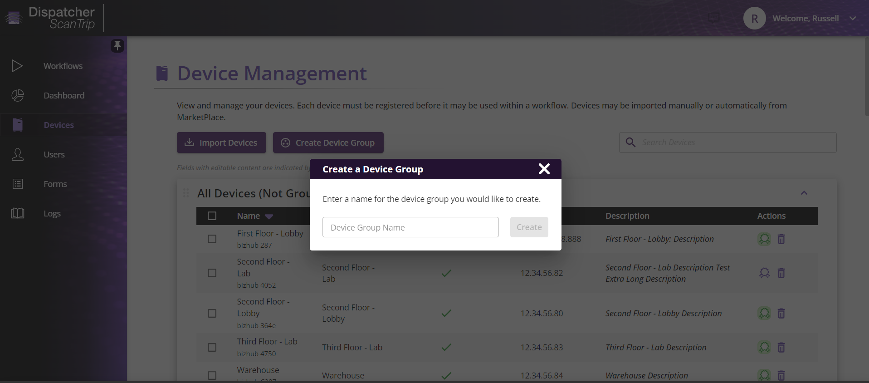Delete the Second Floor - Lab device

(x=781, y=273)
